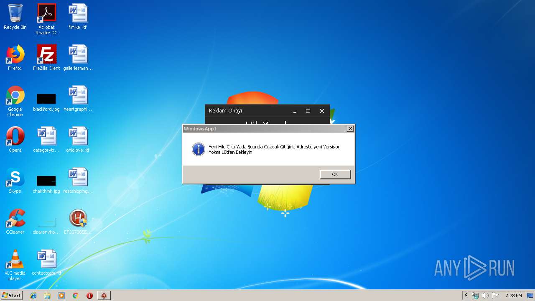This screenshot has height=301, width=535.
Task: Open Windows Explorer from taskbar
Action: [x=47, y=296]
